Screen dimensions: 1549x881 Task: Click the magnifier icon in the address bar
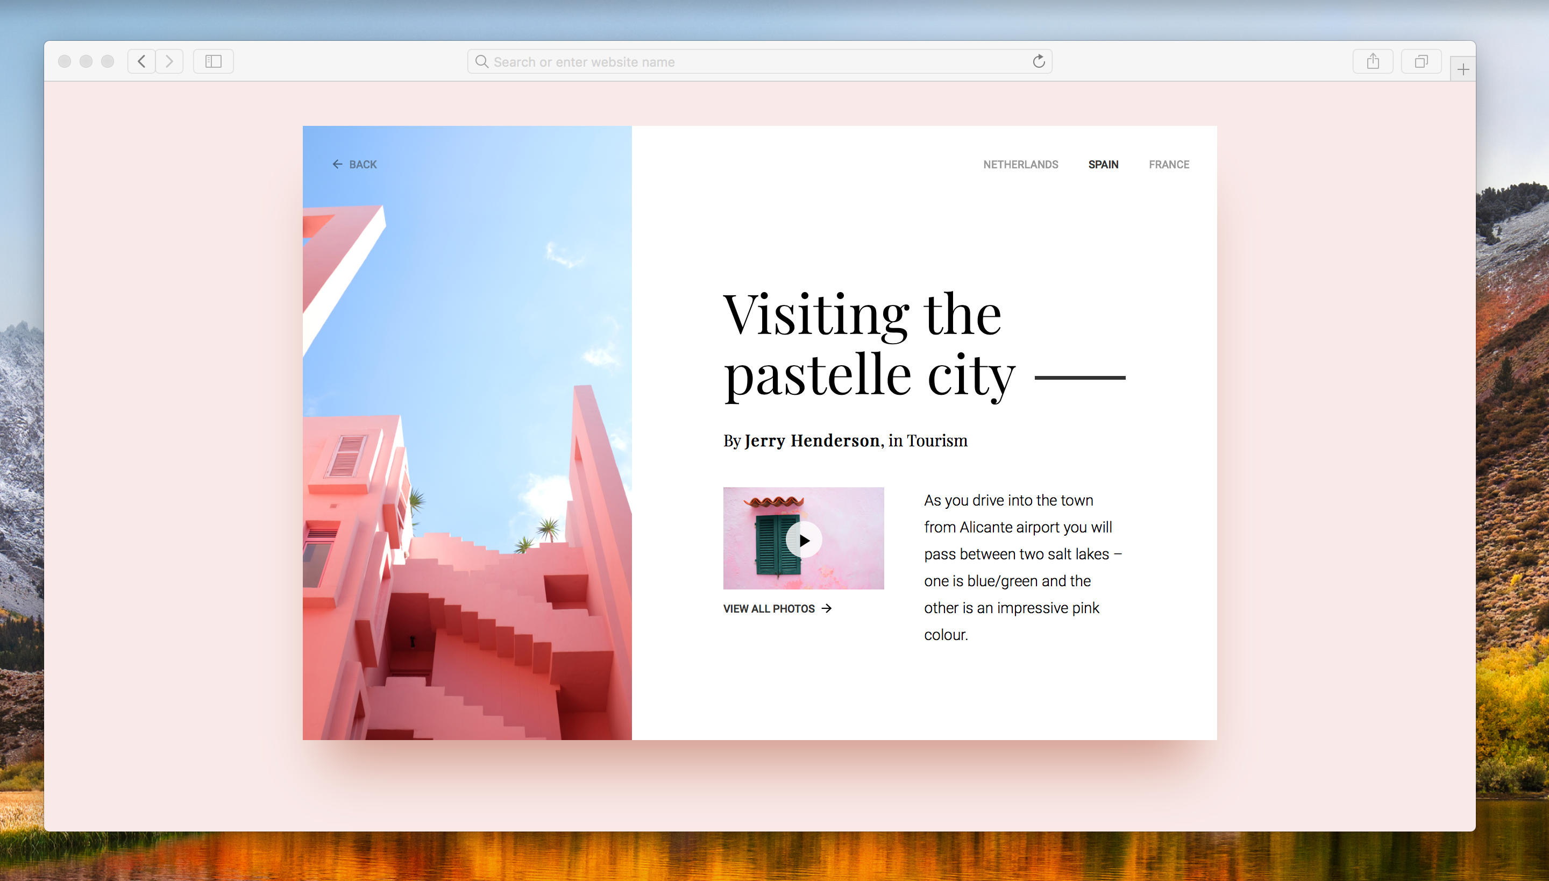tap(482, 61)
